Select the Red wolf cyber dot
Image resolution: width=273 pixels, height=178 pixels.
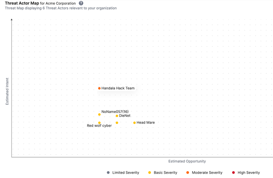(x=99, y=123)
